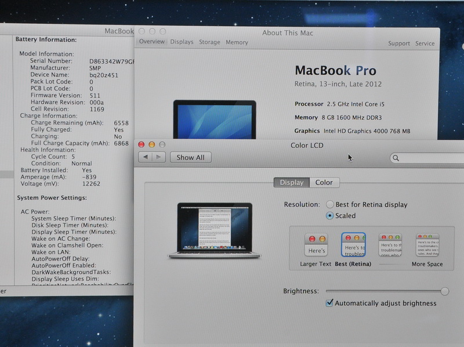
Task: Click the laptop preview image in Color LCD
Action: (x=215, y=230)
